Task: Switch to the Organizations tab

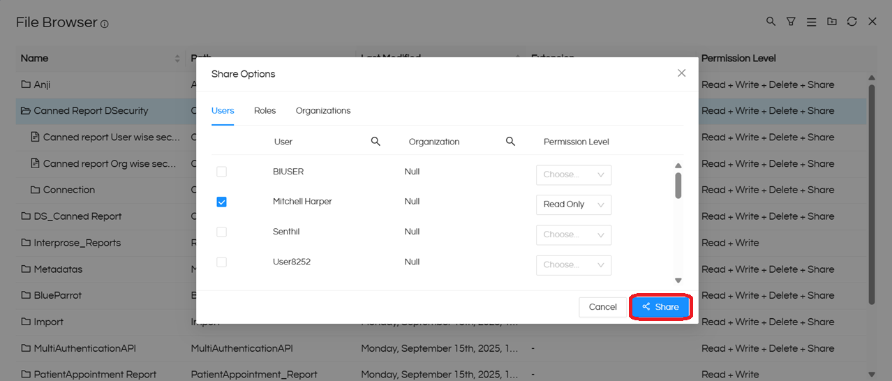Action: 322,111
